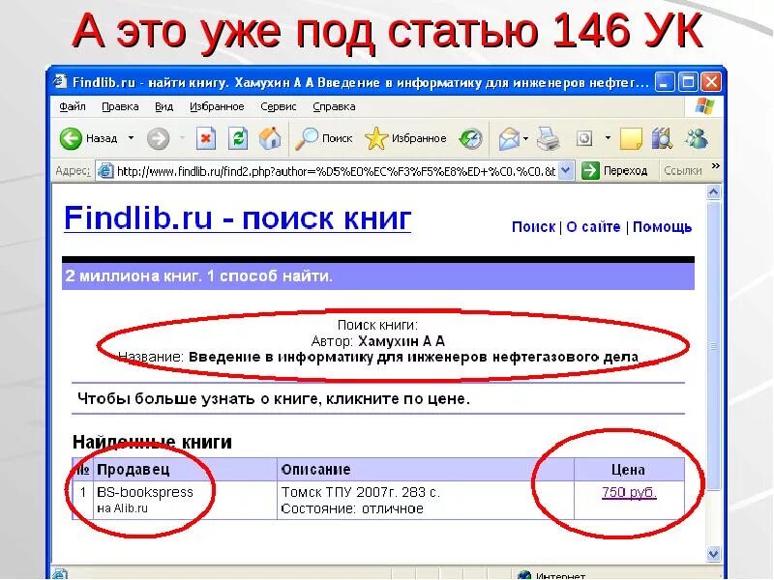Click the yellow note Discuss icon

[x=631, y=138]
